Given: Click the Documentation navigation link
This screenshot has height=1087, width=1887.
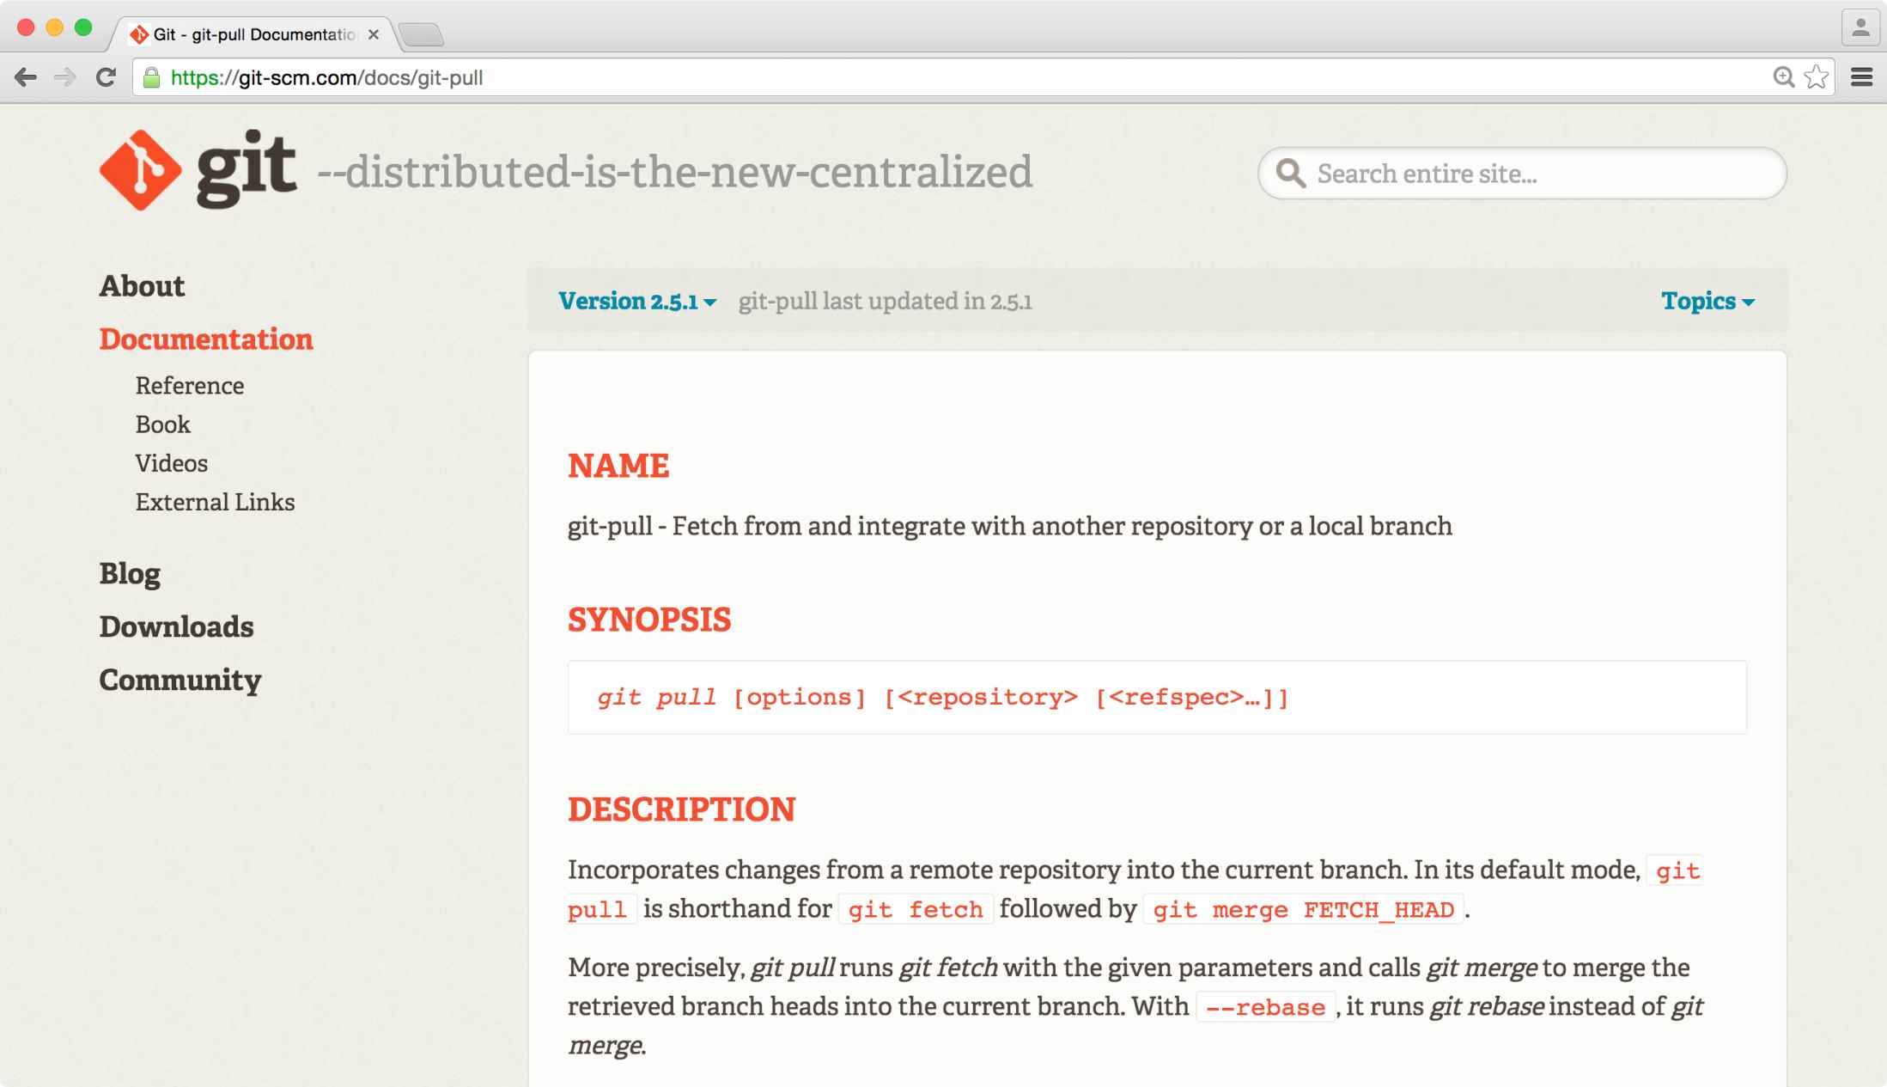Looking at the screenshot, I should pos(207,340).
